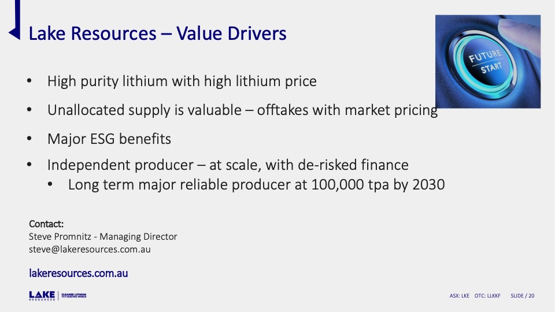
Task: Click the Unallocated supply is valuable bullet
Action: pos(242,110)
